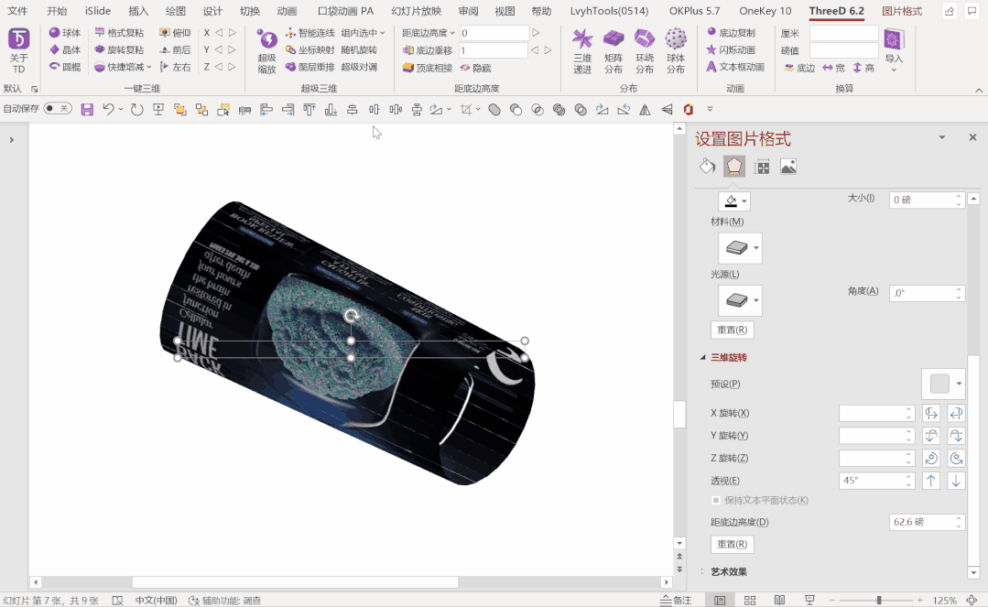Open the Fill & Line tab in format pane
This screenshot has width=988, height=607.
pos(707,167)
